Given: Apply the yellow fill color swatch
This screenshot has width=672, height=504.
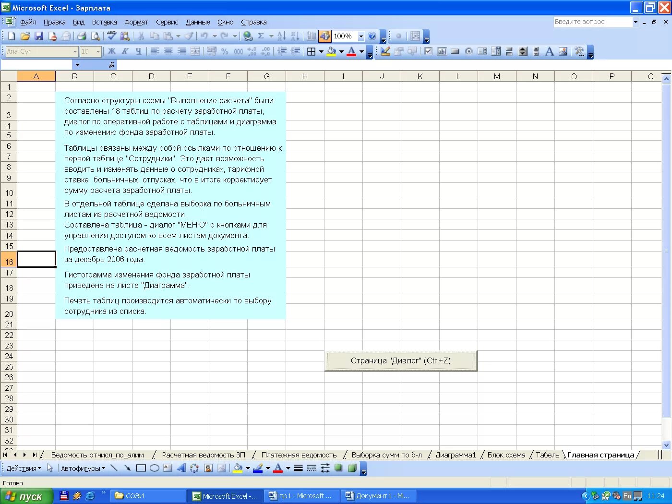Looking at the screenshot, I should pos(331,51).
